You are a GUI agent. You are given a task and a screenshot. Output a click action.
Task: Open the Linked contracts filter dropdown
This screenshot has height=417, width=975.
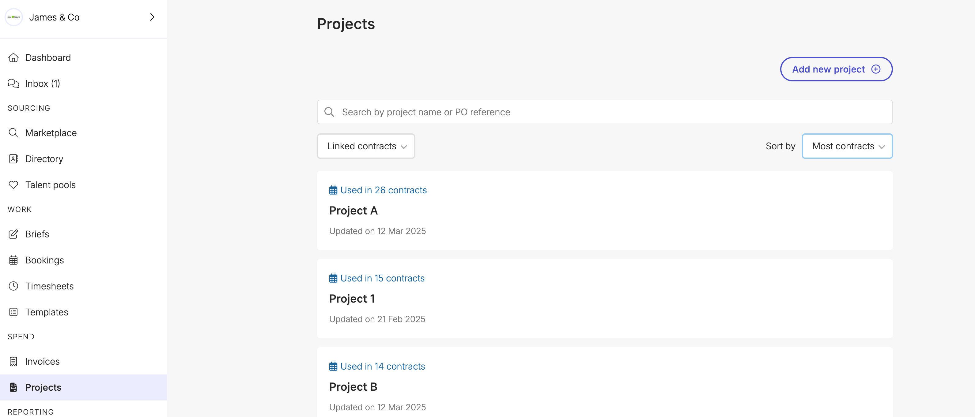pos(366,146)
